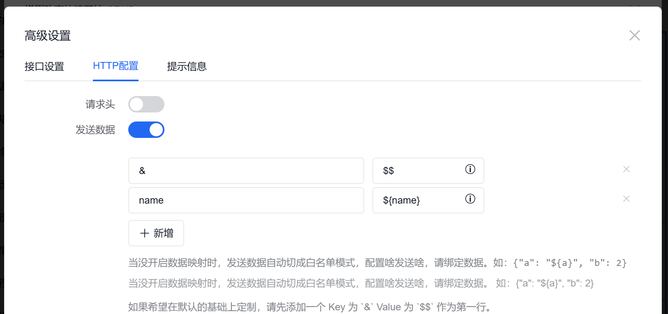This screenshot has width=668, height=314.
Task: Click the hint about Key & and Value $$
Action: [310, 307]
